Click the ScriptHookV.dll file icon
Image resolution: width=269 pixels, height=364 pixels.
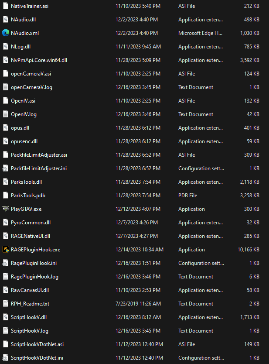click(x=6, y=317)
